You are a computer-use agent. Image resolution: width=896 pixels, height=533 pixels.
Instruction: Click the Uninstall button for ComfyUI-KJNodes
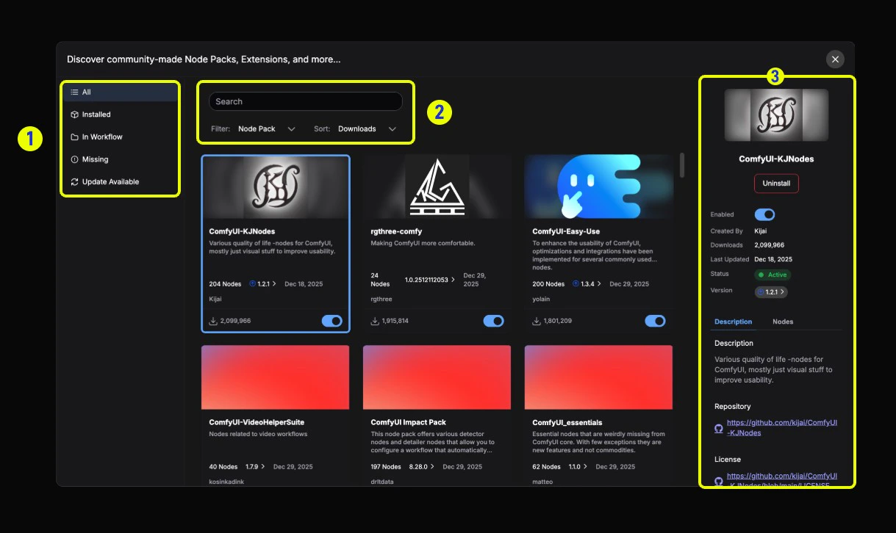[776, 183]
